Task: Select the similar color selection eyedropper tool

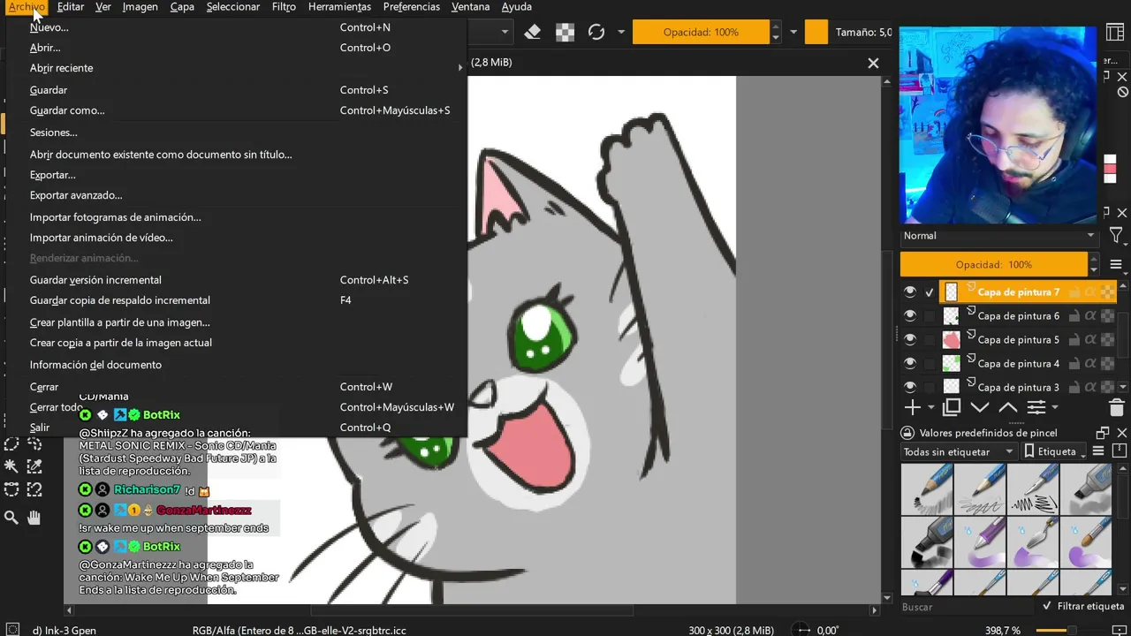Action: pyautogui.click(x=34, y=466)
